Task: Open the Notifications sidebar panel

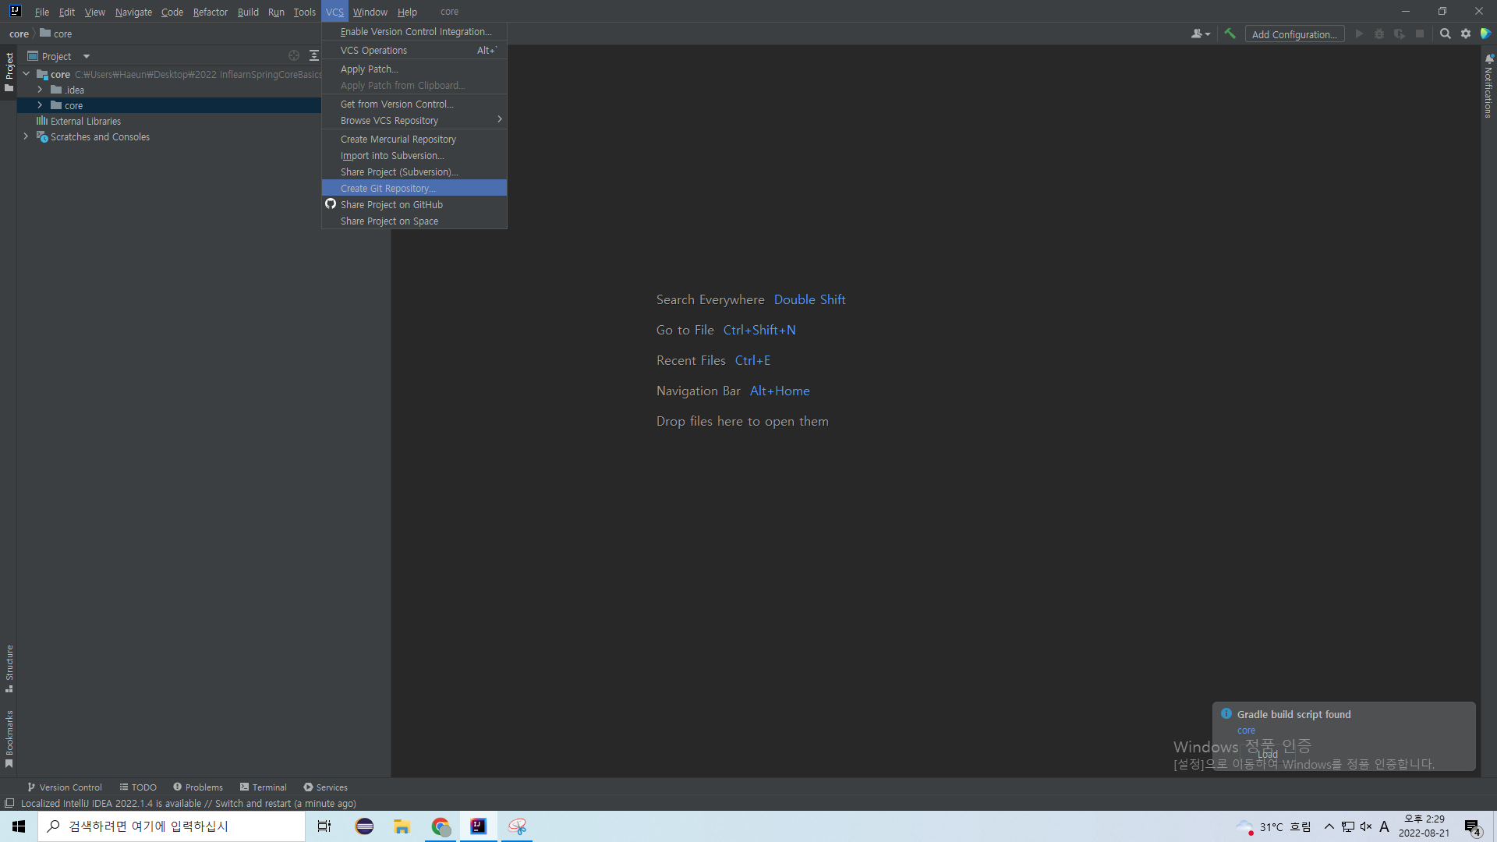Action: pyautogui.click(x=1488, y=86)
